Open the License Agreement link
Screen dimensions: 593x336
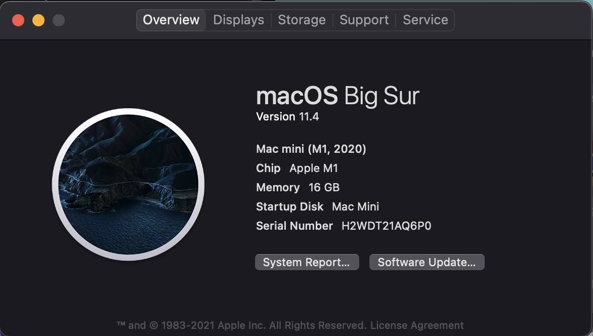click(417, 325)
